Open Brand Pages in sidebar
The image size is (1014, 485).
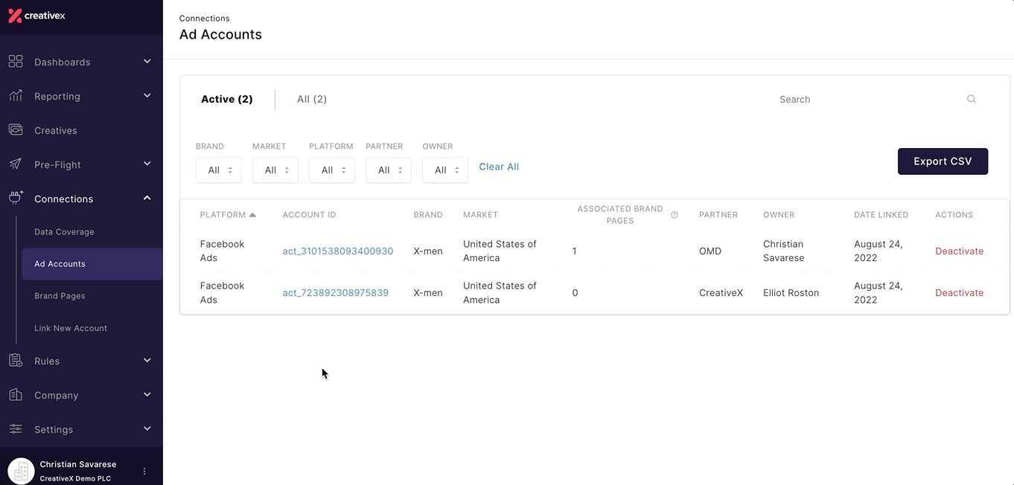(60, 296)
